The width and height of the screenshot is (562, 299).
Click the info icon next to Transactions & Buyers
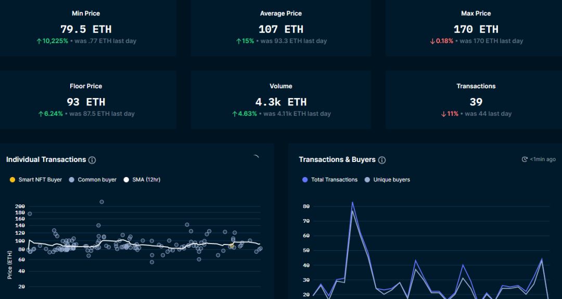pyautogui.click(x=382, y=160)
